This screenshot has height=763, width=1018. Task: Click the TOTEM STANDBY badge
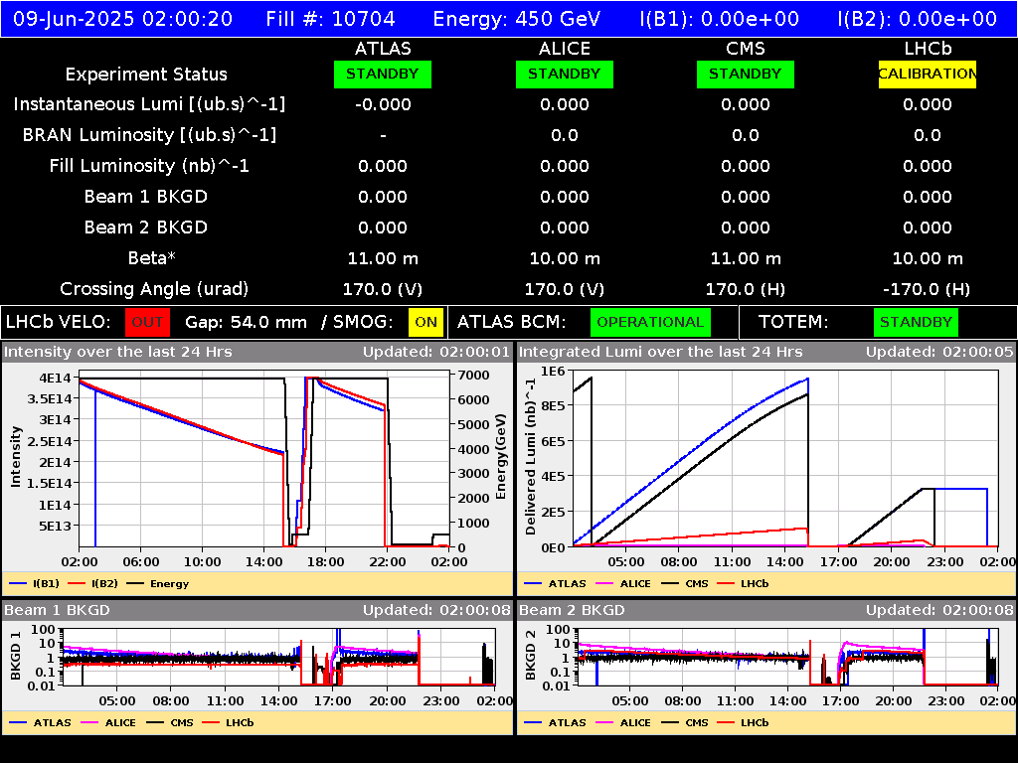[x=916, y=322]
